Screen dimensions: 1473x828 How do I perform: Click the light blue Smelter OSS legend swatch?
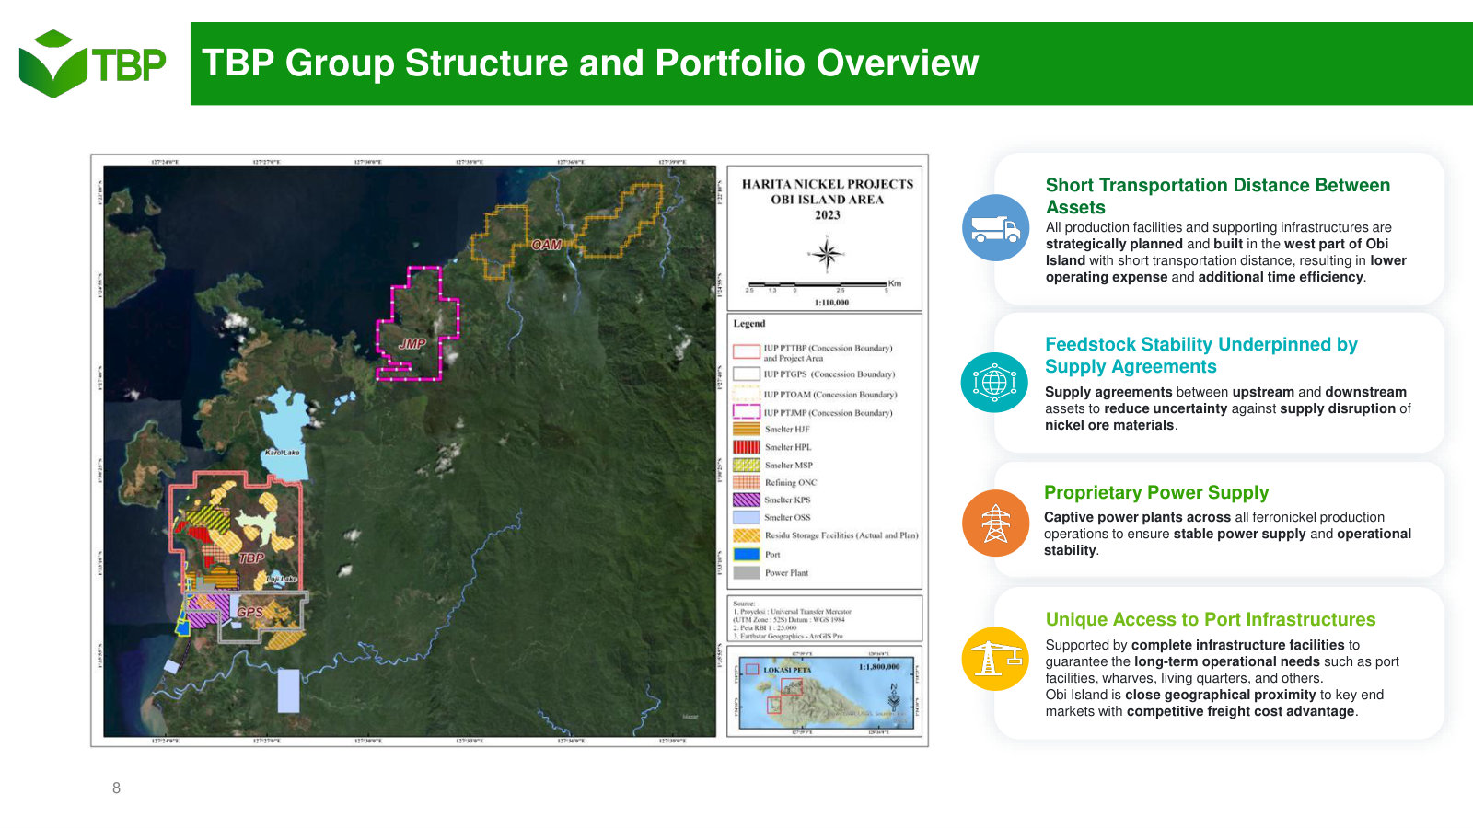(746, 517)
